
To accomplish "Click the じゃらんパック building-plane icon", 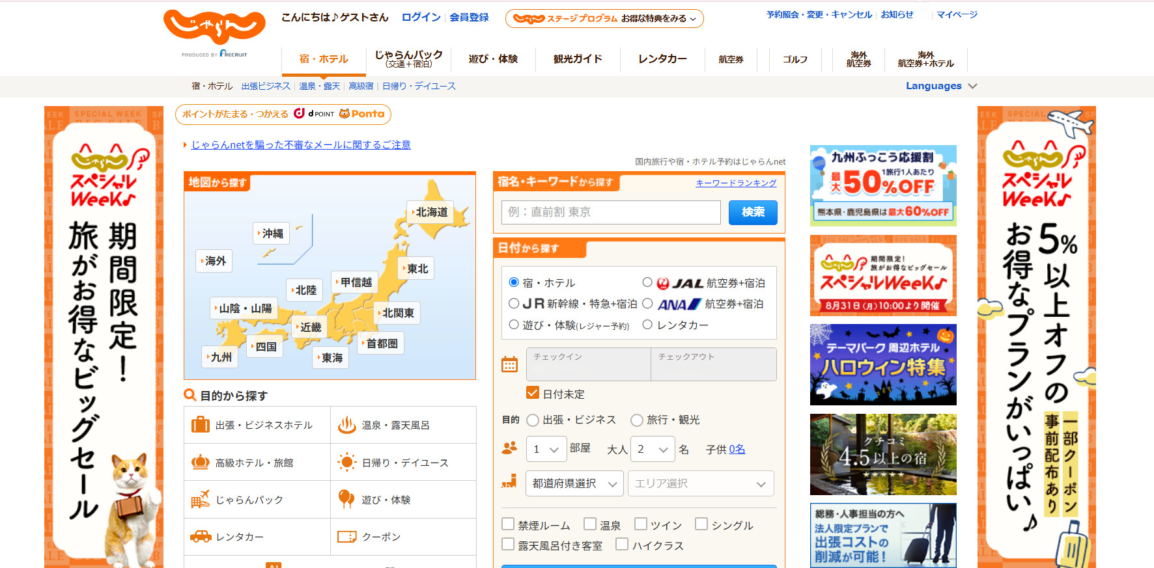I will 200,499.
